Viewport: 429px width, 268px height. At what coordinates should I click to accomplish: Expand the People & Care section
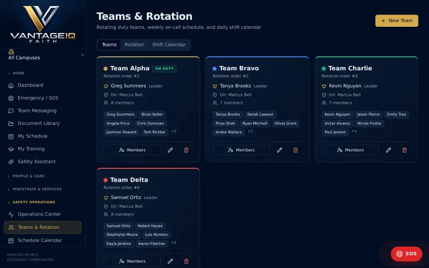click(26, 176)
